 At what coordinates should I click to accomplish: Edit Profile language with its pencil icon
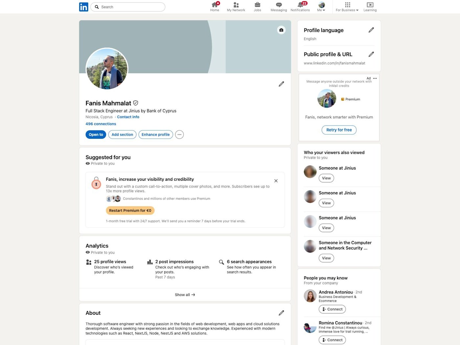point(371,30)
